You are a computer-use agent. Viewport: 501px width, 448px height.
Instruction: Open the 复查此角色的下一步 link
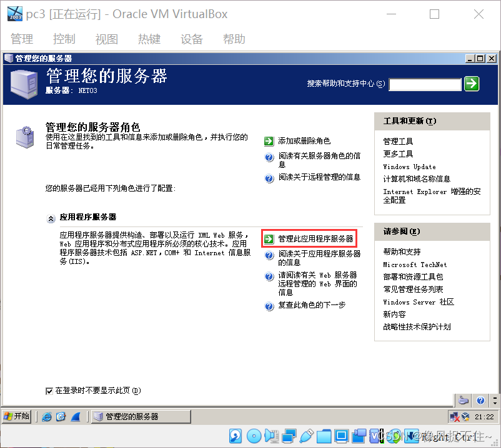coord(312,305)
